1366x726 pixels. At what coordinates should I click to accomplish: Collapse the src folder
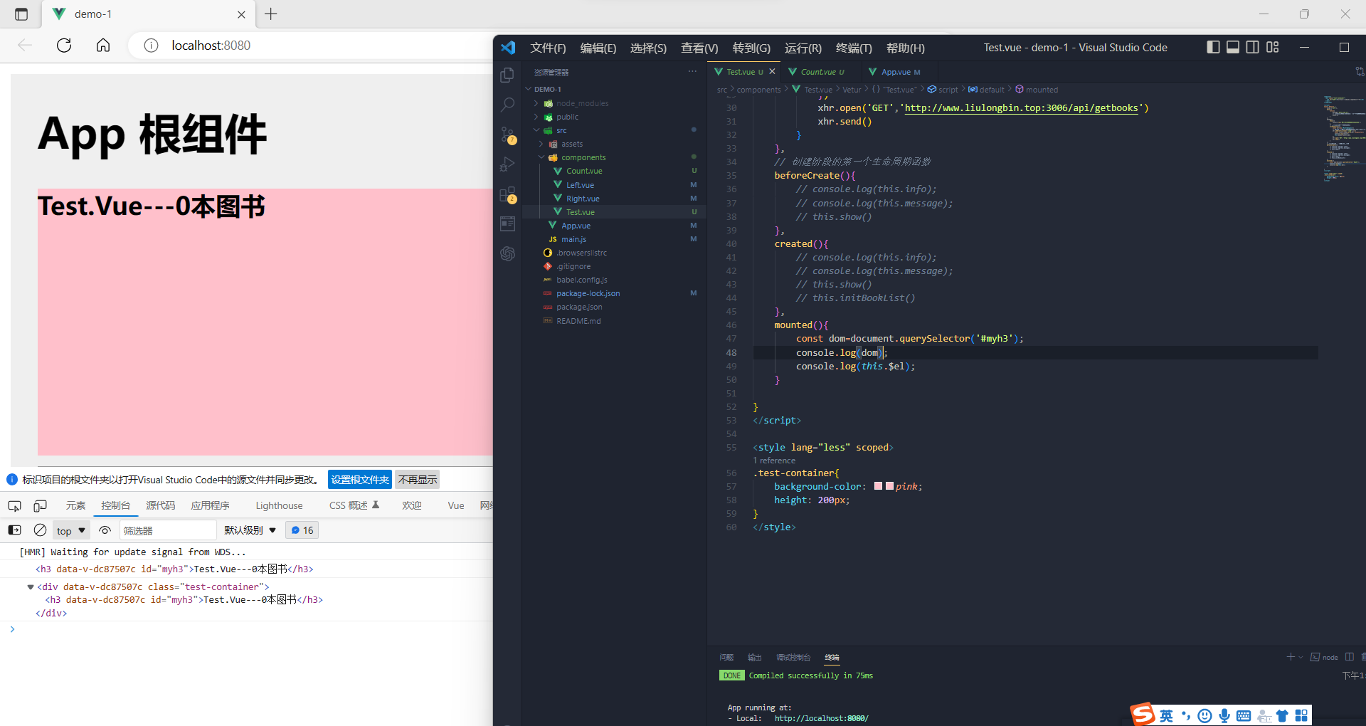(x=536, y=130)
